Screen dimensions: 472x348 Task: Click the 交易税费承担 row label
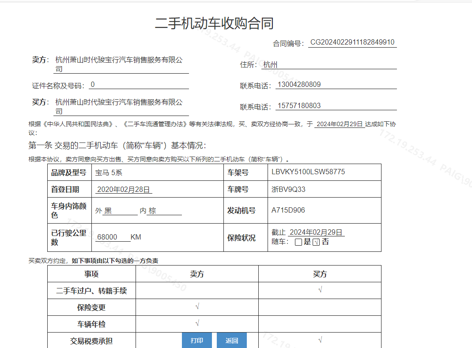91,341
